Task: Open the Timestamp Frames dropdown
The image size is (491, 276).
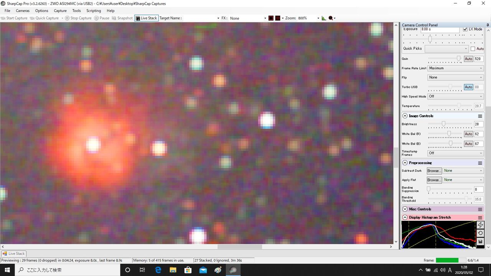Action: click(x=456, y=153)
